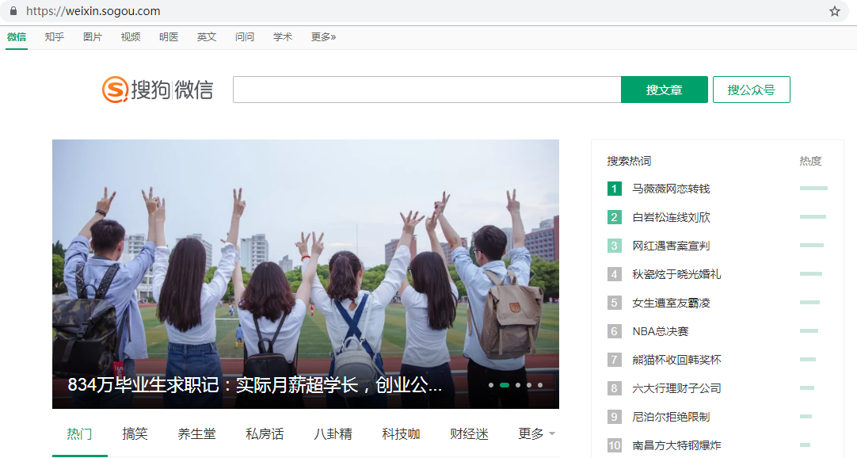Open the 问问 category

click(245, 37)
